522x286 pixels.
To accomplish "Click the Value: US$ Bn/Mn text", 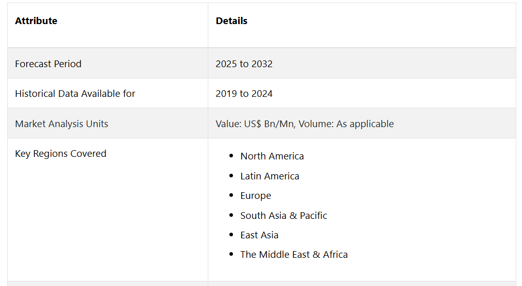I will [x=255, y=124].
